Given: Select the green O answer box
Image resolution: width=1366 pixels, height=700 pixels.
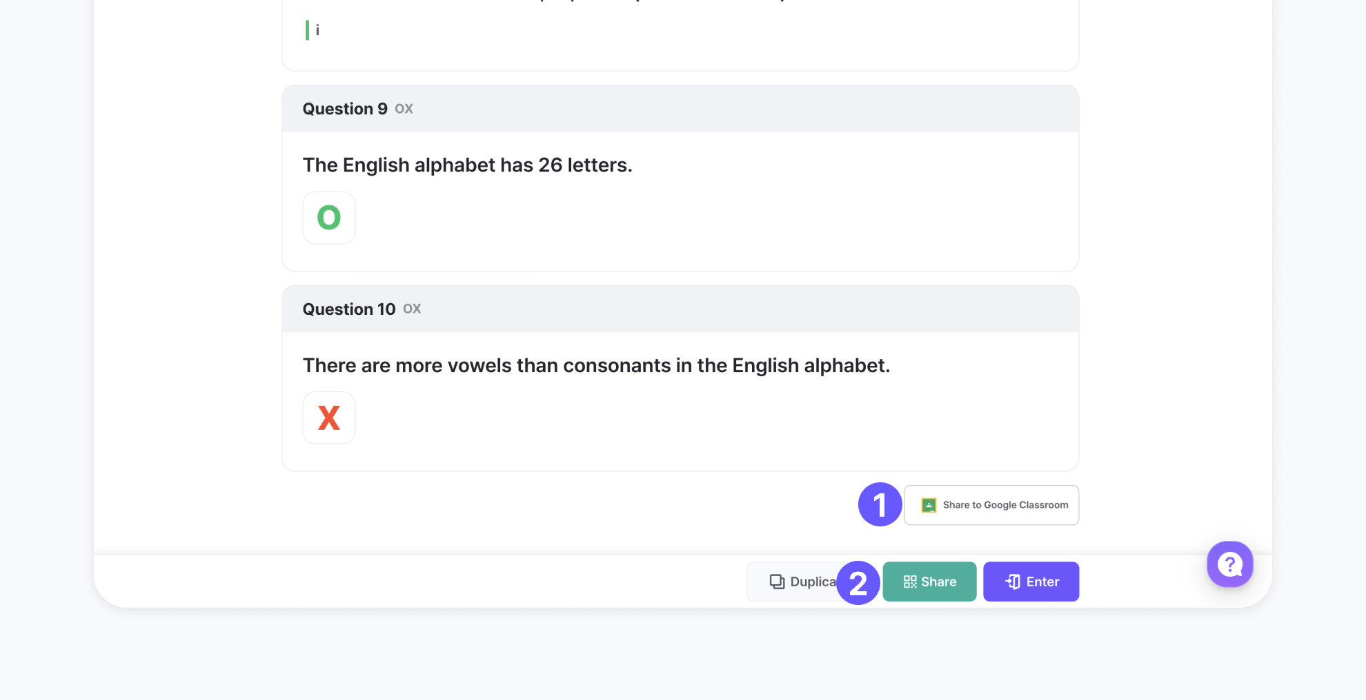Looking at the screenshot, I should click(329, 218).
